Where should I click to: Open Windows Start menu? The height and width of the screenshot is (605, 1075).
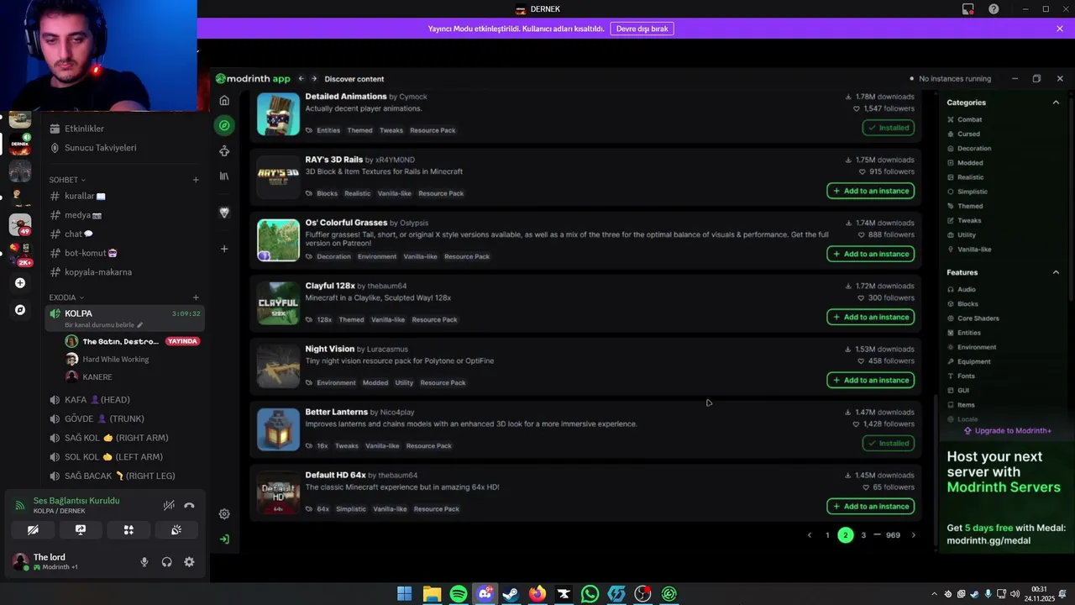pos(404,594)
